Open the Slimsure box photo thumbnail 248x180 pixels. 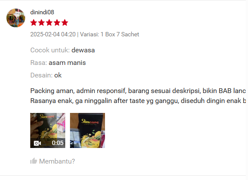[x=87, y=130]
